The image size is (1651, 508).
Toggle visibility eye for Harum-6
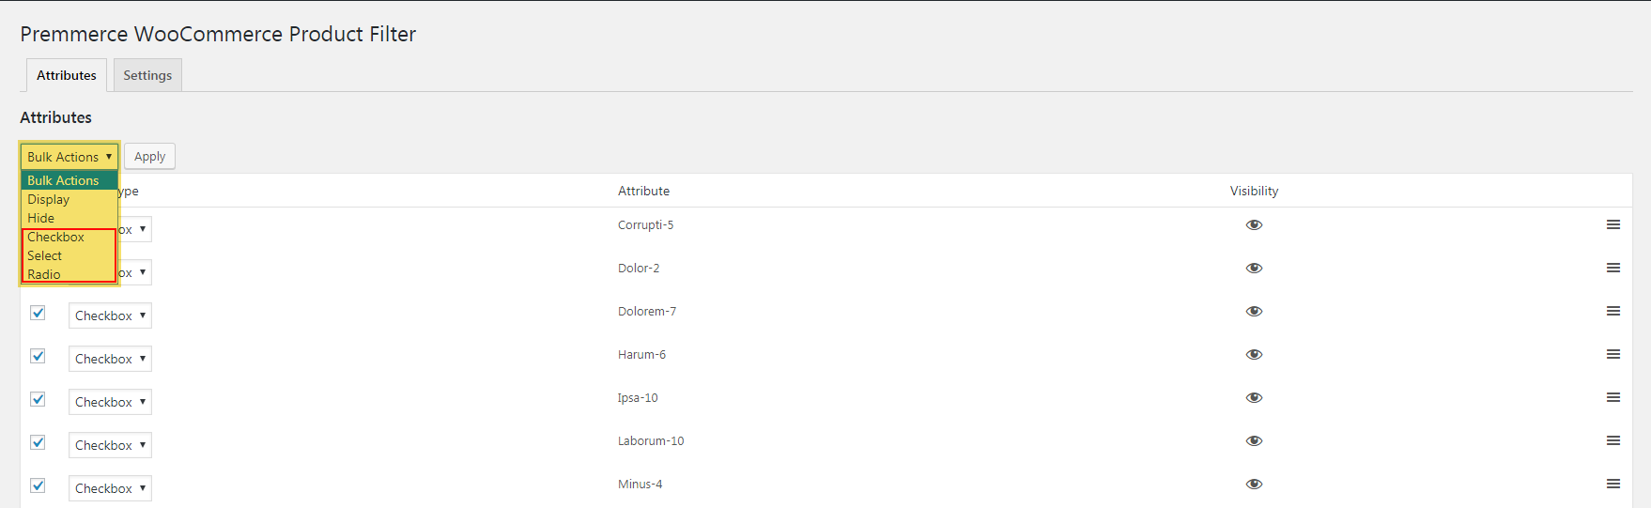point(1254,355)
